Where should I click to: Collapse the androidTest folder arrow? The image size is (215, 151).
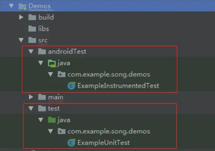click(x=31, y=51)
